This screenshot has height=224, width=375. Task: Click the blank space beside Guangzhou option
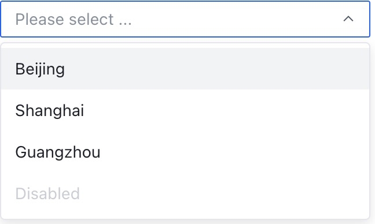235,152
